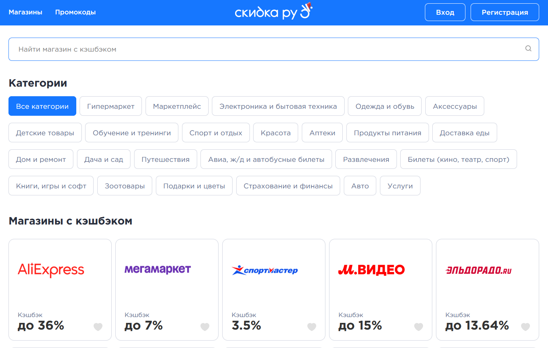Viewport: 548px width, 348px height.
Task: Filter by Гипермаркет category
Action: (x=111, y=106)
